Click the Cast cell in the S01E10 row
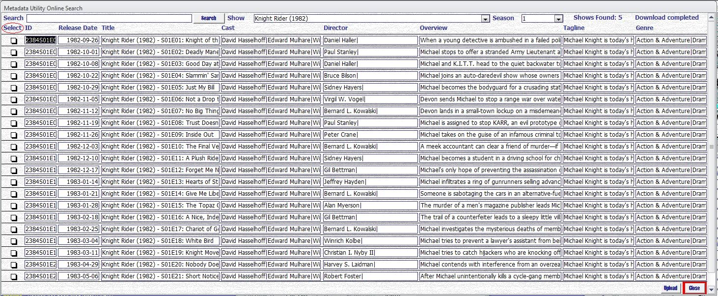The height and width of the screenshot is (296, 718). click(271, 147)
